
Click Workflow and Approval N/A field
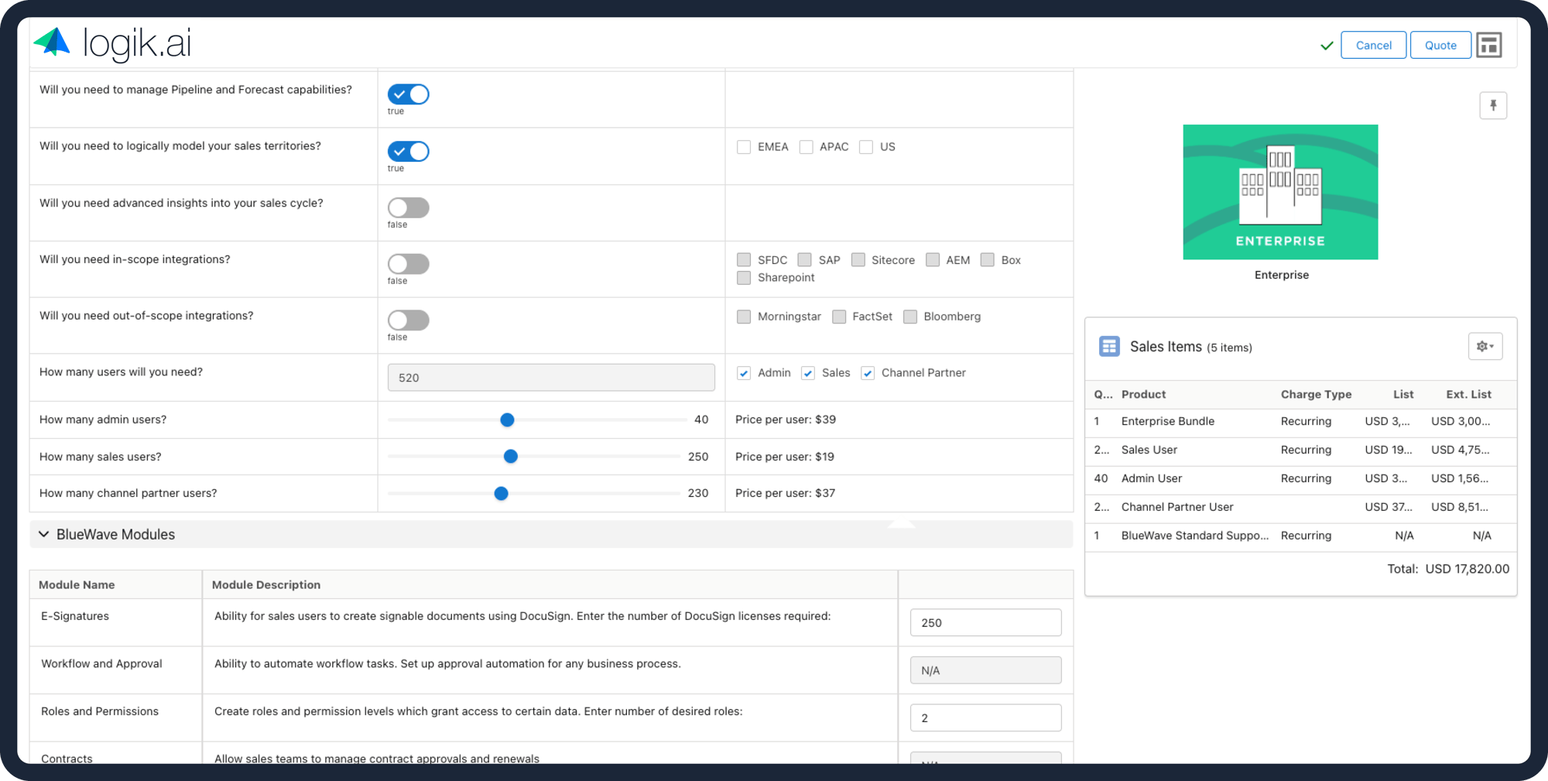click(x=985, y=670)
